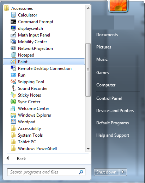
Task: Click 'Sound Recorder' label
Action: (x=33, y=89)
